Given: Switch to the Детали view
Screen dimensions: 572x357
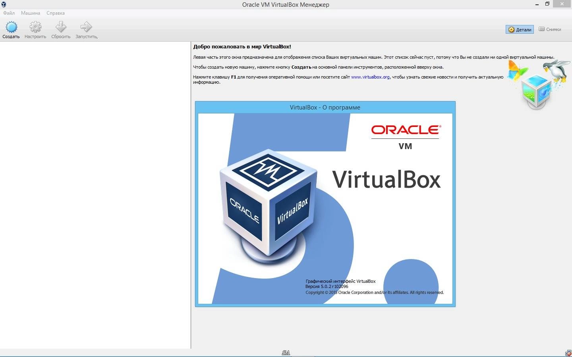Looking at the screenshot, I should point(520,29).
